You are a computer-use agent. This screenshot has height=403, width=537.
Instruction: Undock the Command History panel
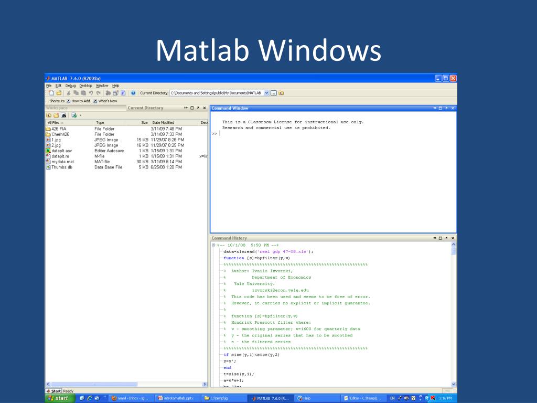click(x=447, y=238)
